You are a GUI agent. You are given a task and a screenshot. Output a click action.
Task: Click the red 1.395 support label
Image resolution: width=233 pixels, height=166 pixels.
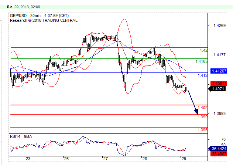tap(203, 130)
